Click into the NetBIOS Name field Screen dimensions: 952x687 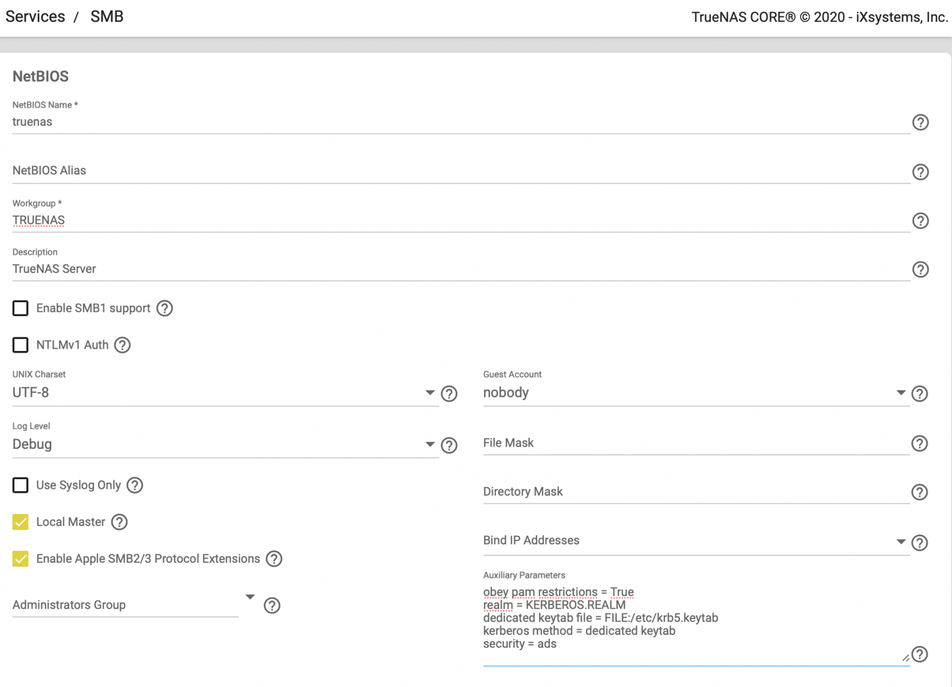point(461,122)
